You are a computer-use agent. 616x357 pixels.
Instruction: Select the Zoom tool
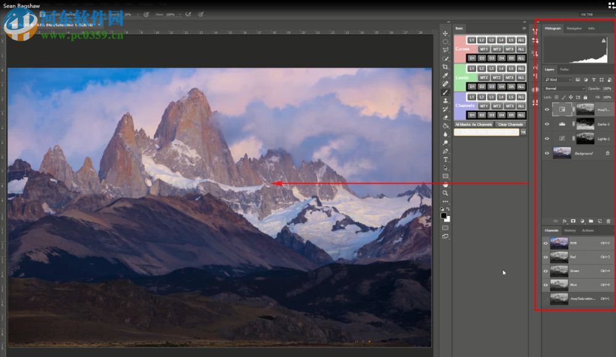click(x=445, y=193)
